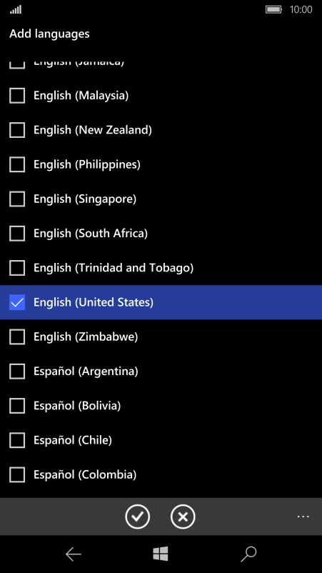Open search with the magnifier icon
Image resolution: width=322 pixels, height=573 pixels.
pos(248,554)
